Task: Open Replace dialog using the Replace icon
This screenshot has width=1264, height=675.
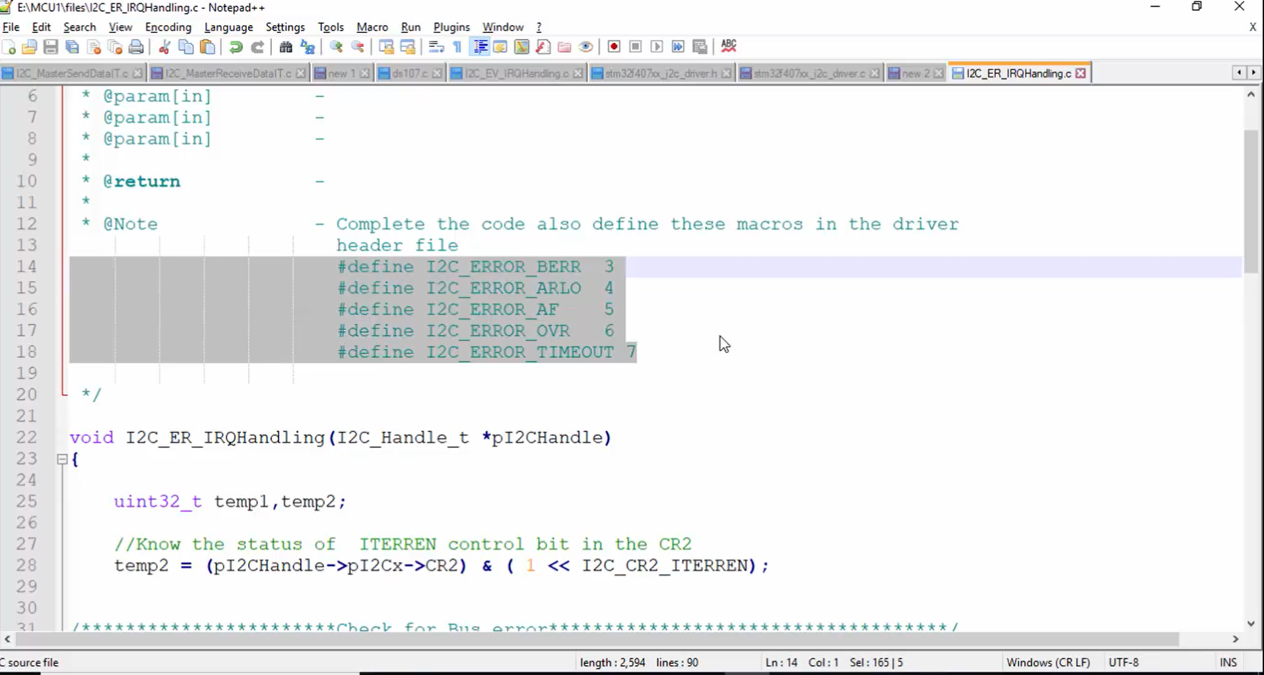Action: [x=308, y=47]
